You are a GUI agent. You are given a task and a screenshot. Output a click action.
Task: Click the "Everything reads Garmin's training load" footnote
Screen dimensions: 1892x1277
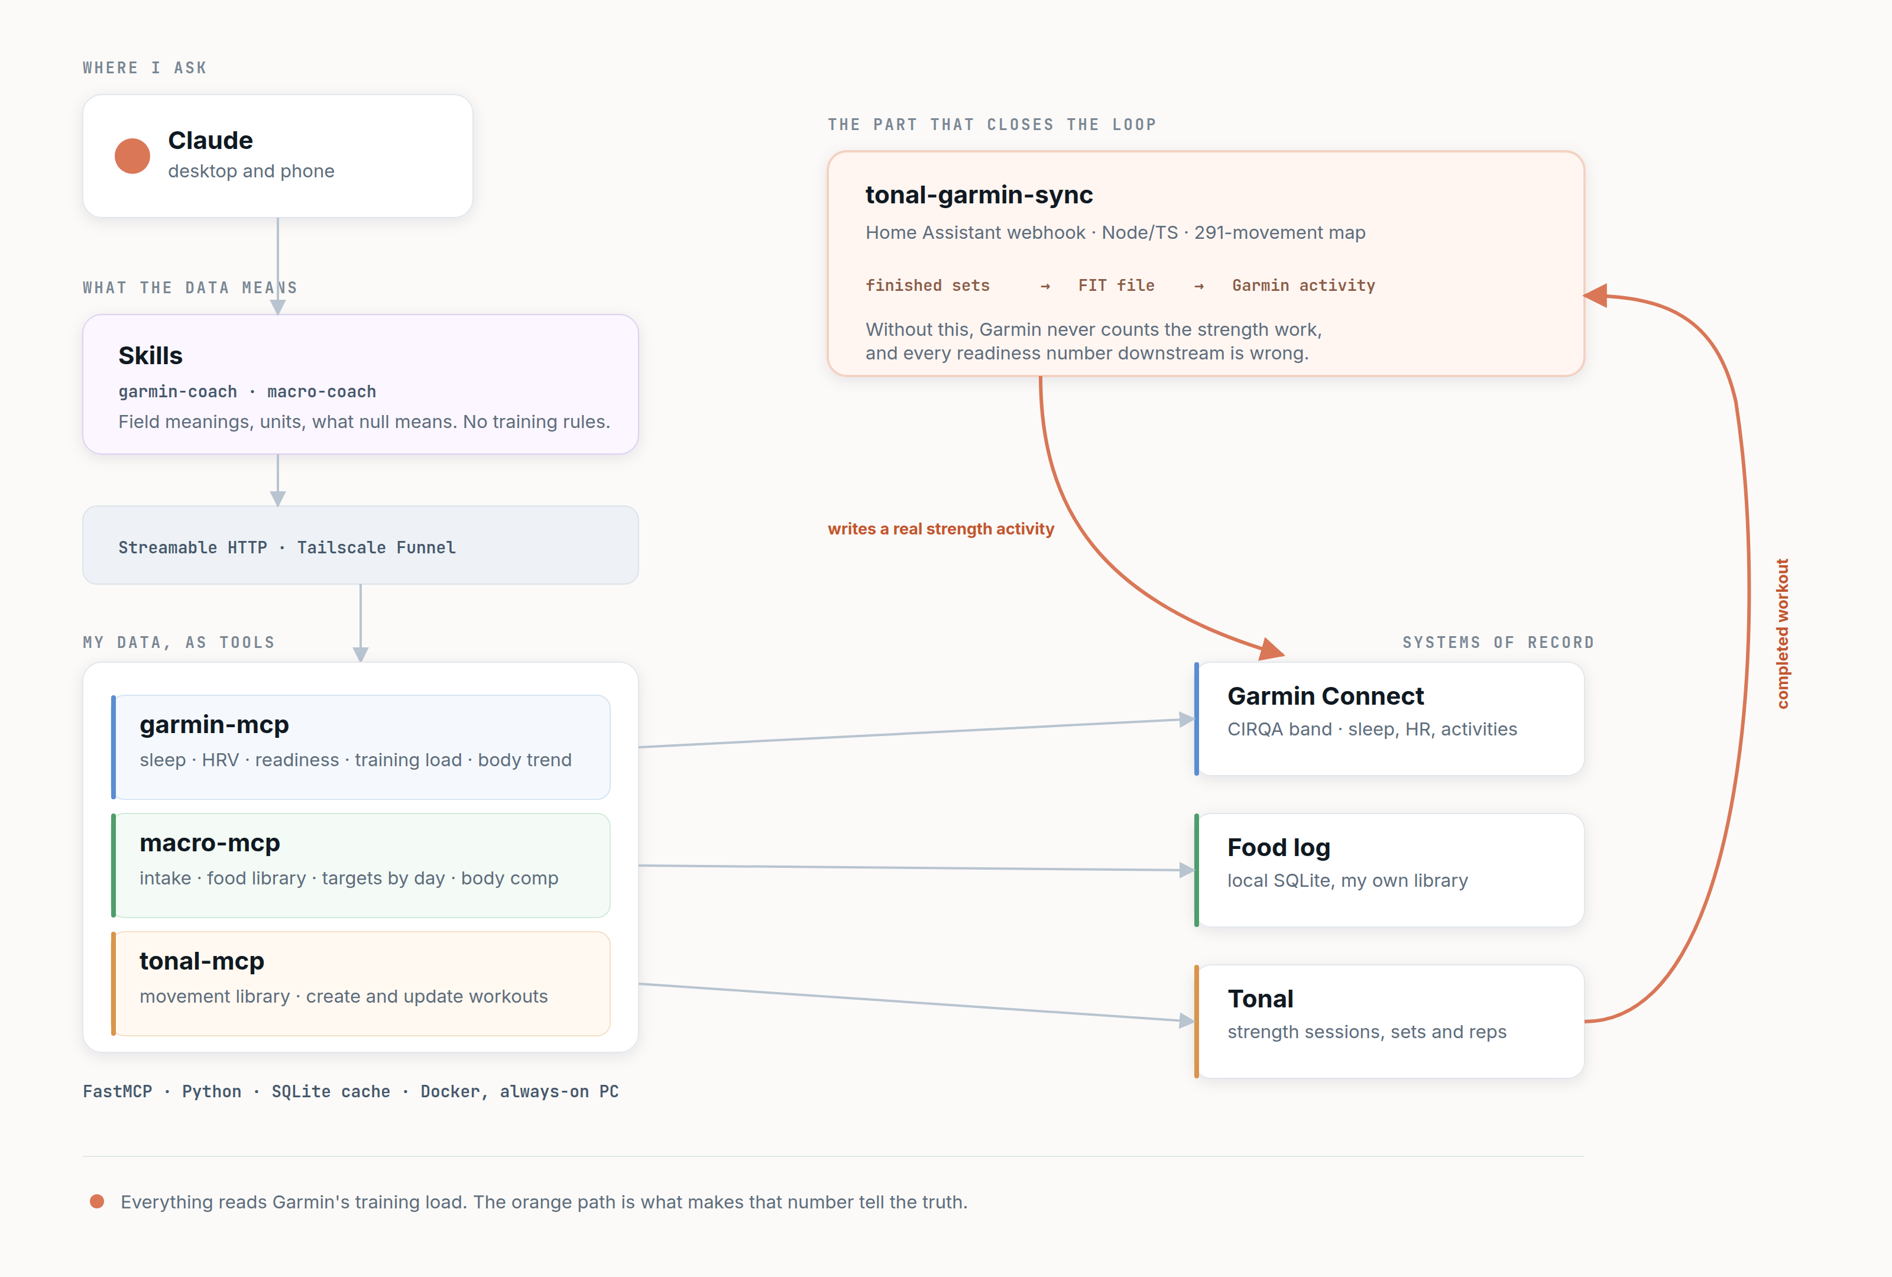544,1202
